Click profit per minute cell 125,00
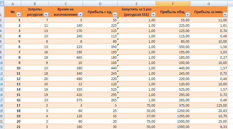The height and width of the screenshot is (129, 233). coord(209,105)
